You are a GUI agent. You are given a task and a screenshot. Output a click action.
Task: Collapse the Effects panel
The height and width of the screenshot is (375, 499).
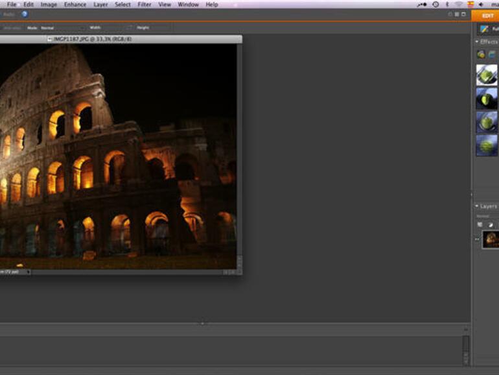point(478,42)
